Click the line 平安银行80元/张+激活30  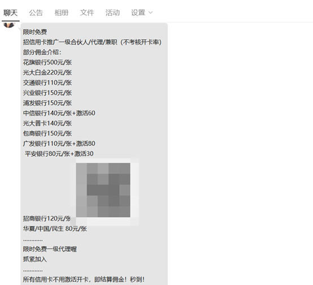[59, 154]
